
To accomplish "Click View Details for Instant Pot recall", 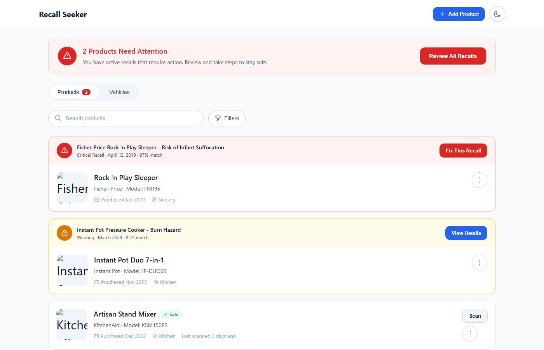I will tap(466, 233).
